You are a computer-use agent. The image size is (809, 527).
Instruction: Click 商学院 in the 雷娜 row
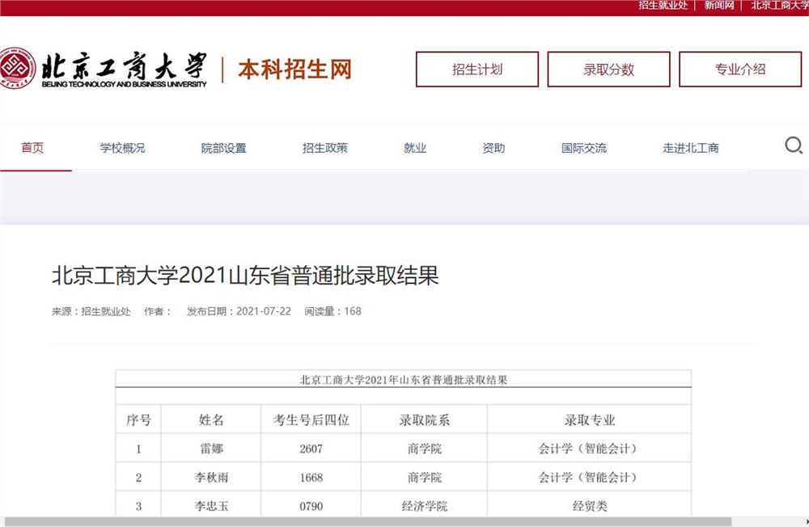[424, 449]
